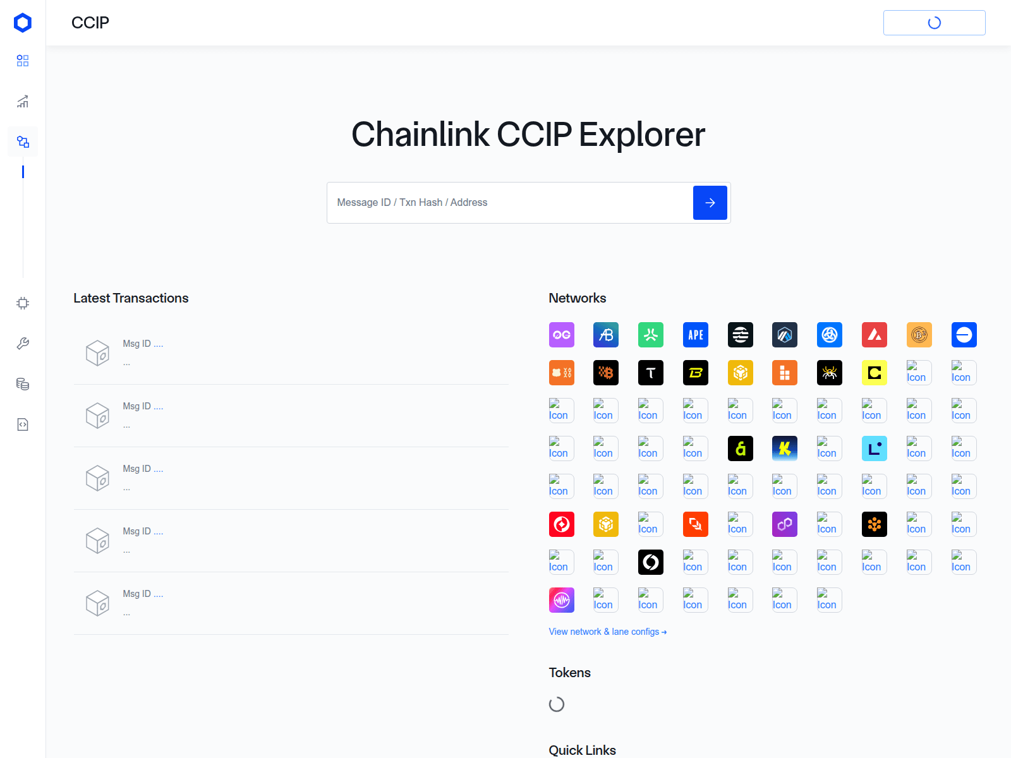Screen dimensions: 1011x758
Task: Open the wrench tools sidebar icon
Action: (23, 344)
